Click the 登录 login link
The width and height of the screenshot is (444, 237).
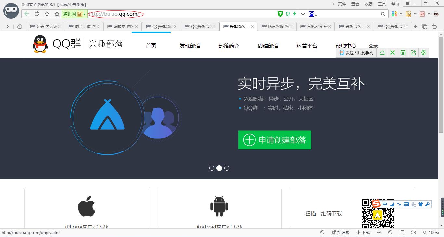[373, 46]
